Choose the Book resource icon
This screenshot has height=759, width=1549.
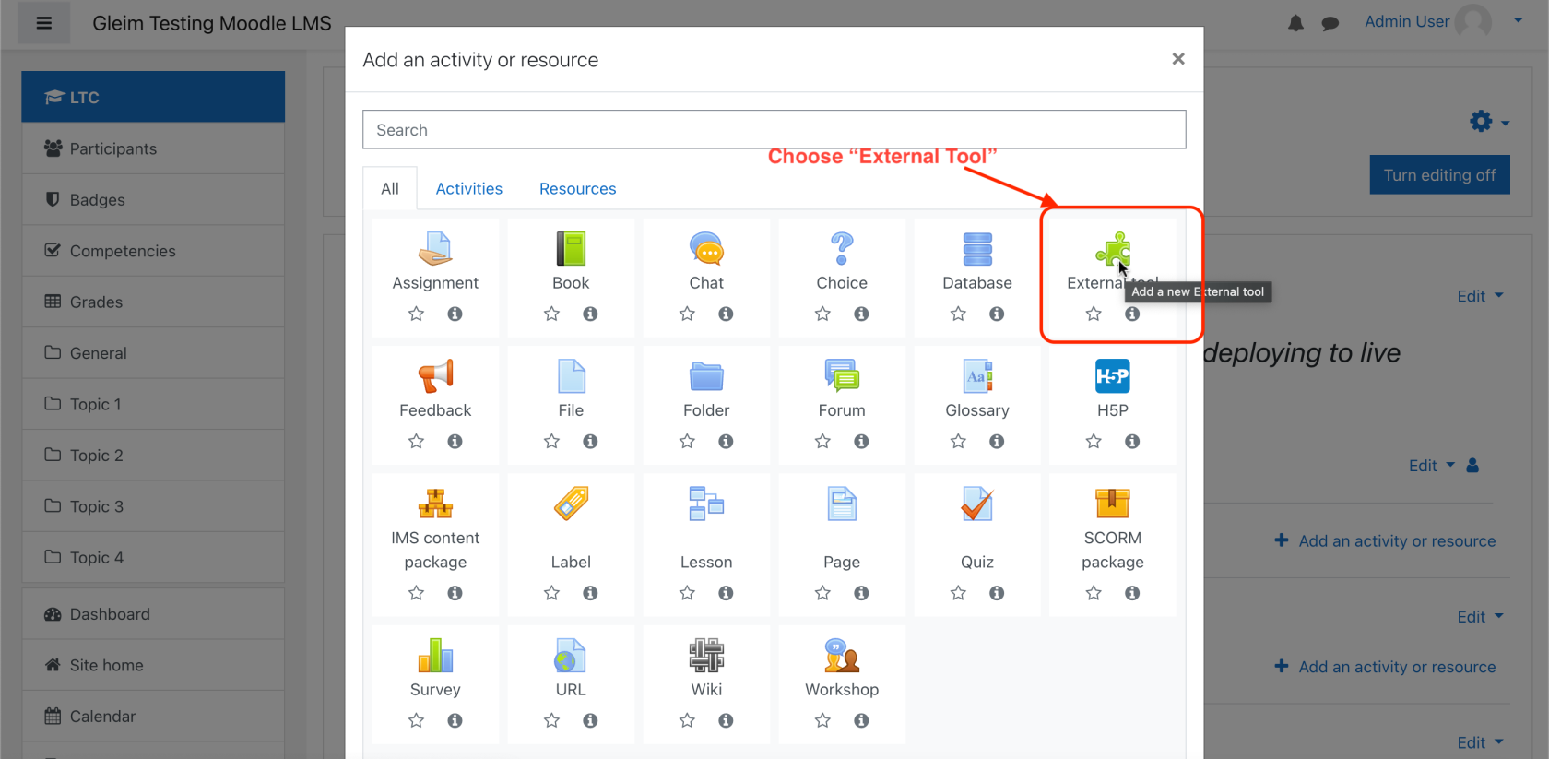coord(571,249)
